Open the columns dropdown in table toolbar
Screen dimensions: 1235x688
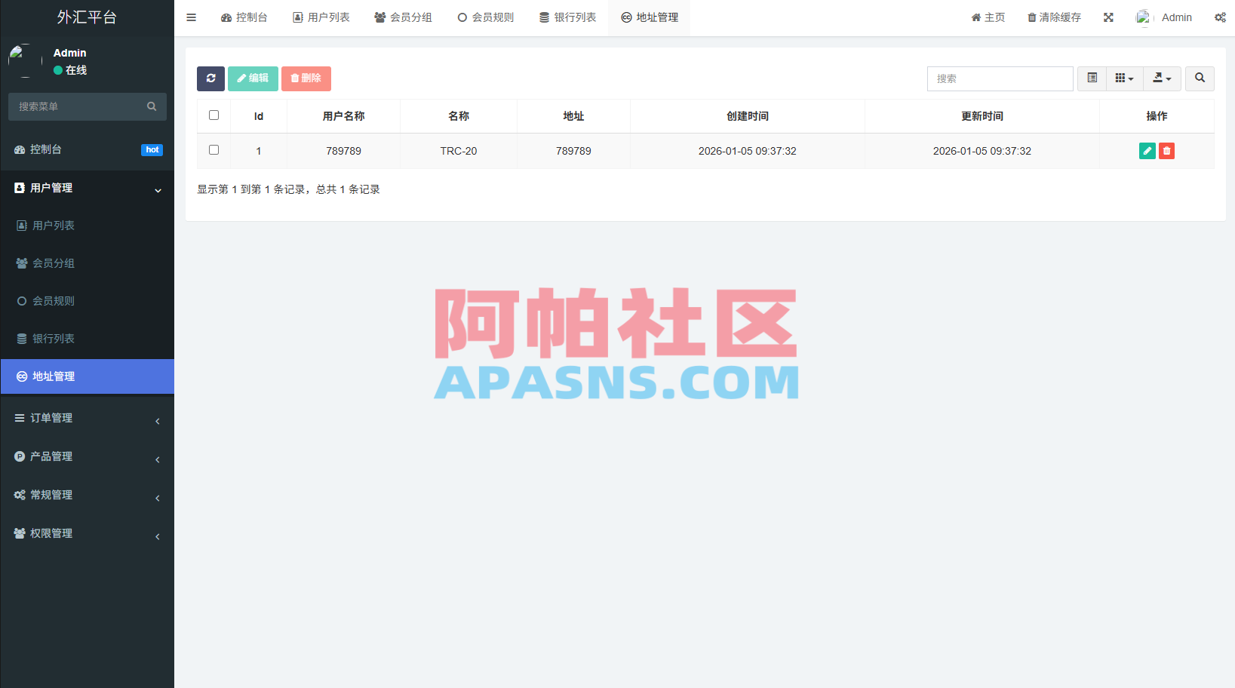point(1124,78)
